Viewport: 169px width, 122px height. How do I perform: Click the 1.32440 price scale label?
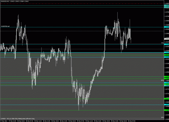point(167,115)
